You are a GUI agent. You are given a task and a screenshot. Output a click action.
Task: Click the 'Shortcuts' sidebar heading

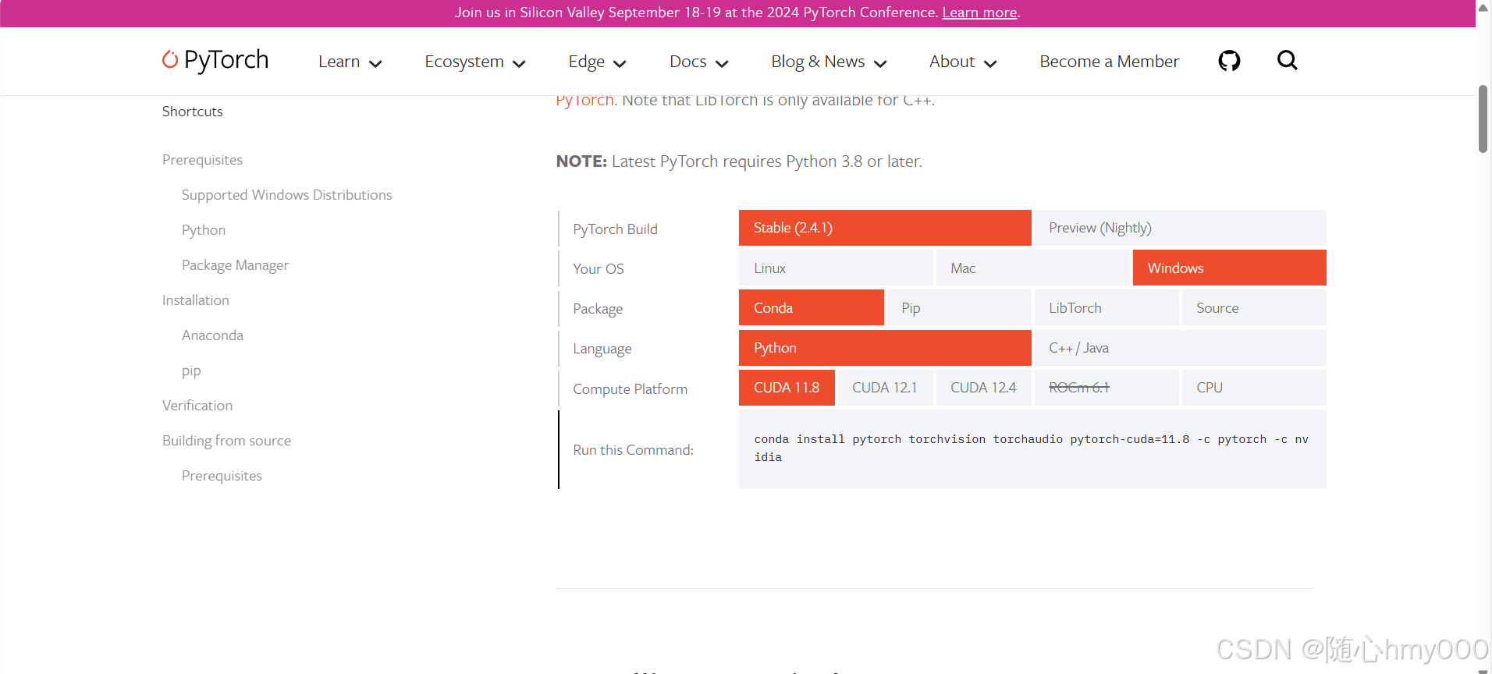pos(192,112)
